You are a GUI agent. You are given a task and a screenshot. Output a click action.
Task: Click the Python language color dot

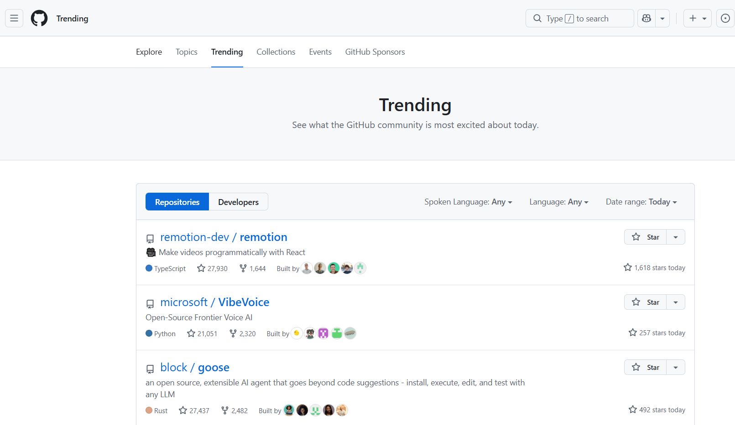tap(149, 333)
